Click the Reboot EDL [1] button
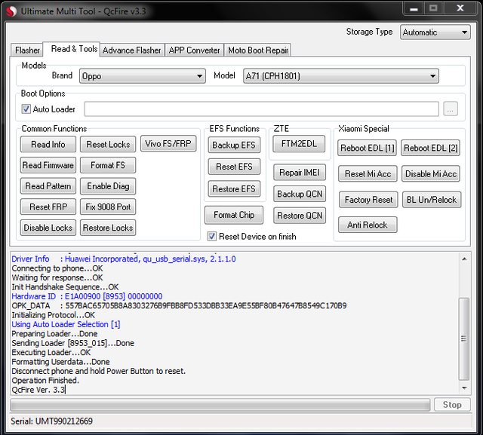The height and width of the screenshot is (435, 483). 368,148
